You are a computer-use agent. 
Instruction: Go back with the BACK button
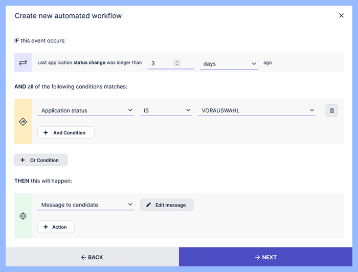92,257
